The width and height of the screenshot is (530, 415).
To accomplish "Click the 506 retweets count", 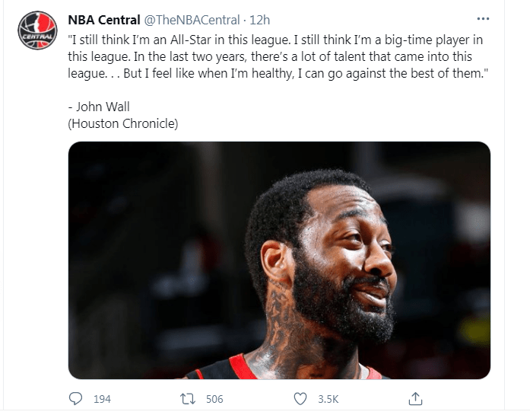I will 214,399.
